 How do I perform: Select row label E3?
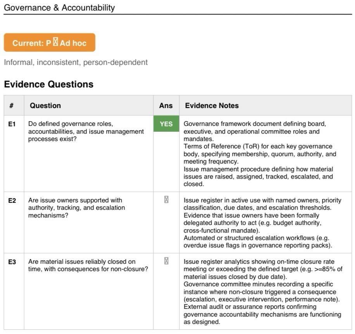coord(12,262)
